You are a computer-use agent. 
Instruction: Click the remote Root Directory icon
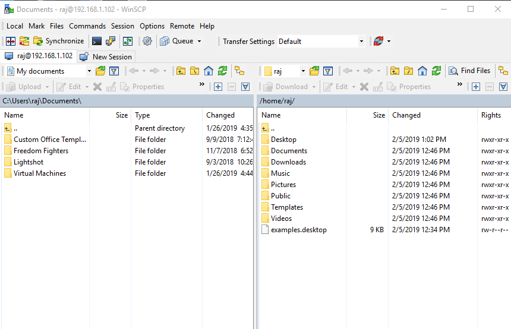(408, 71)
